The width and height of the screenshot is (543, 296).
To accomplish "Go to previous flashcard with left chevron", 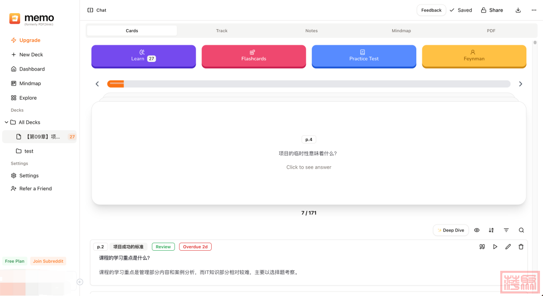I will coord(98,84).
